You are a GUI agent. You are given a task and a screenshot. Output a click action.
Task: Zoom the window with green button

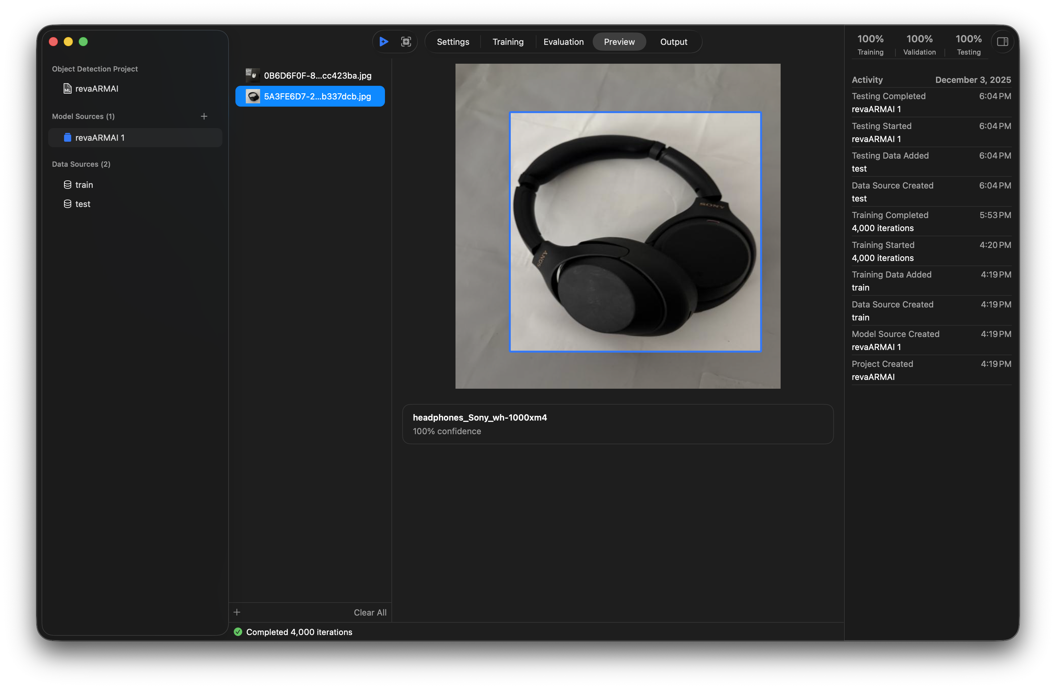84,42
